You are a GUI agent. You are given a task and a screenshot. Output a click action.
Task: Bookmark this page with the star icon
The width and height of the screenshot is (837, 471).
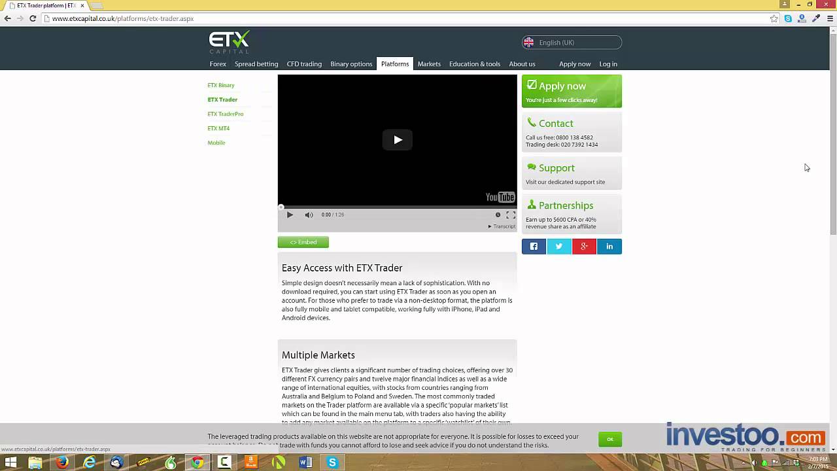coord(774,18)
